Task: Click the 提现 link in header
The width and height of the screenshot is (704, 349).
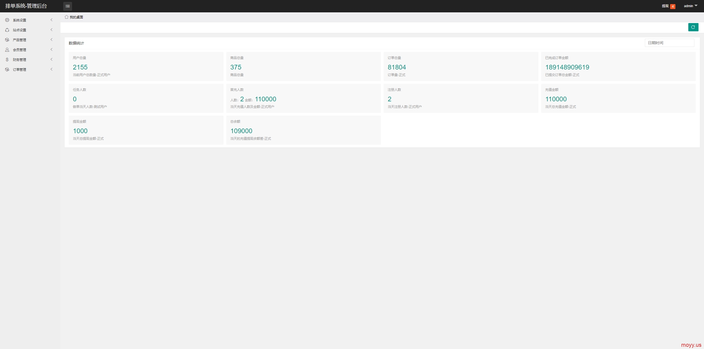Action: (x=665, y=6)
